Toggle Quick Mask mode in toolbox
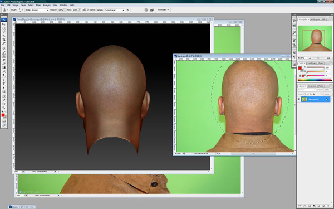Viewport: 334px width, 209px height. [4, 121]
